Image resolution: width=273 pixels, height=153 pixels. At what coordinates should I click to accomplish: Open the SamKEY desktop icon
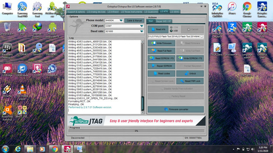click(x=37, y=49)
